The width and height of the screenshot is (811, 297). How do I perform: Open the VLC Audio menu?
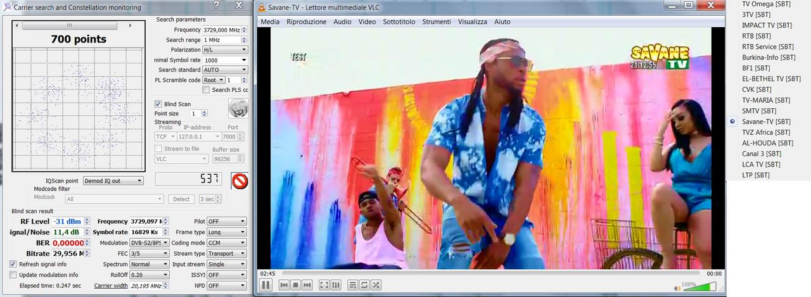click(x=343, y=22)
